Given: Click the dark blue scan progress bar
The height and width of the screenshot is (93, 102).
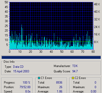Looking at the screenshot, I should point(51,58).
